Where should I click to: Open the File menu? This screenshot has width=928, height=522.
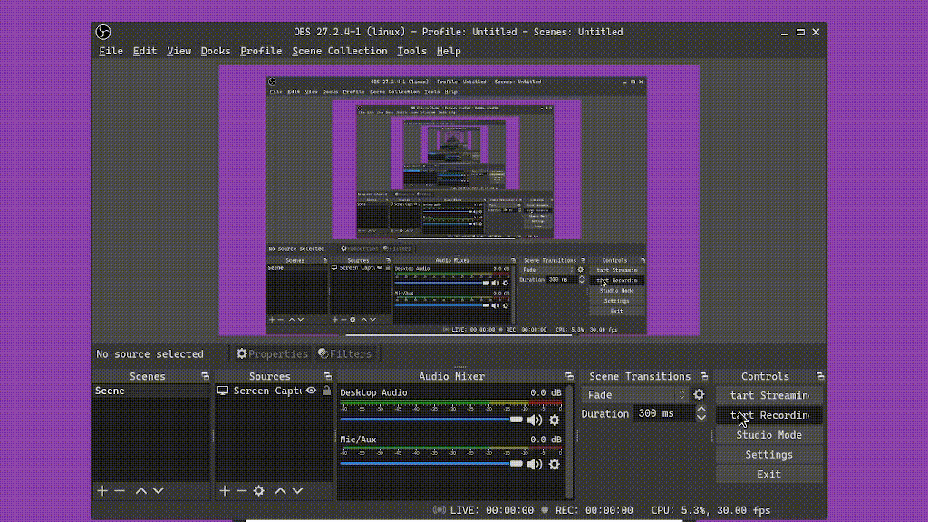point(111,51)
